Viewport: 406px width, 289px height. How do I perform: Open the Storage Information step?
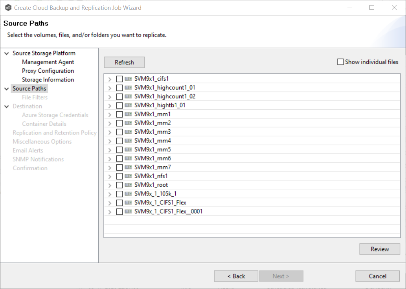[x=48, y=79]
